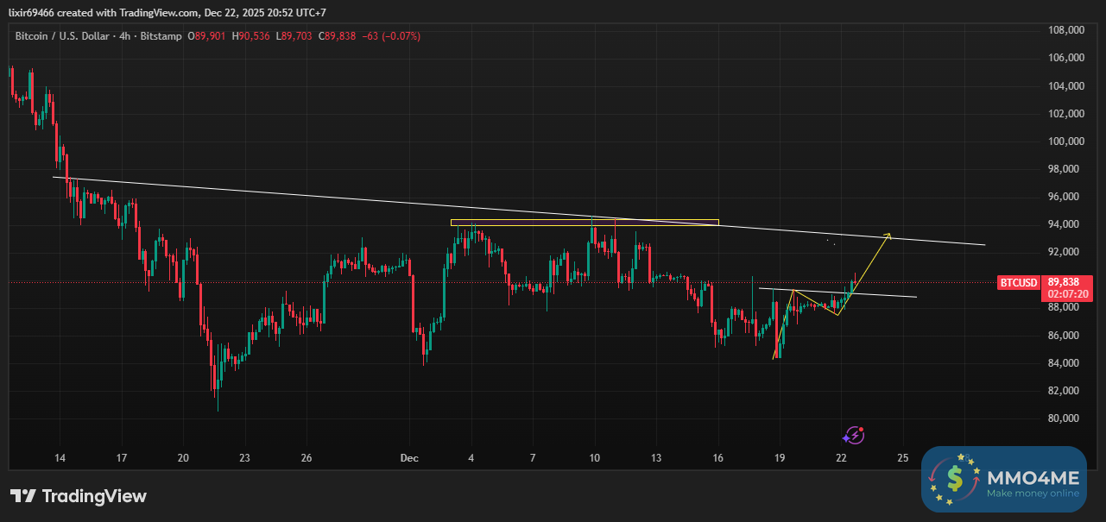Click the date label 4 on time axis
The height and width of the screenshot is (522, 1106).
click(471, 457)
